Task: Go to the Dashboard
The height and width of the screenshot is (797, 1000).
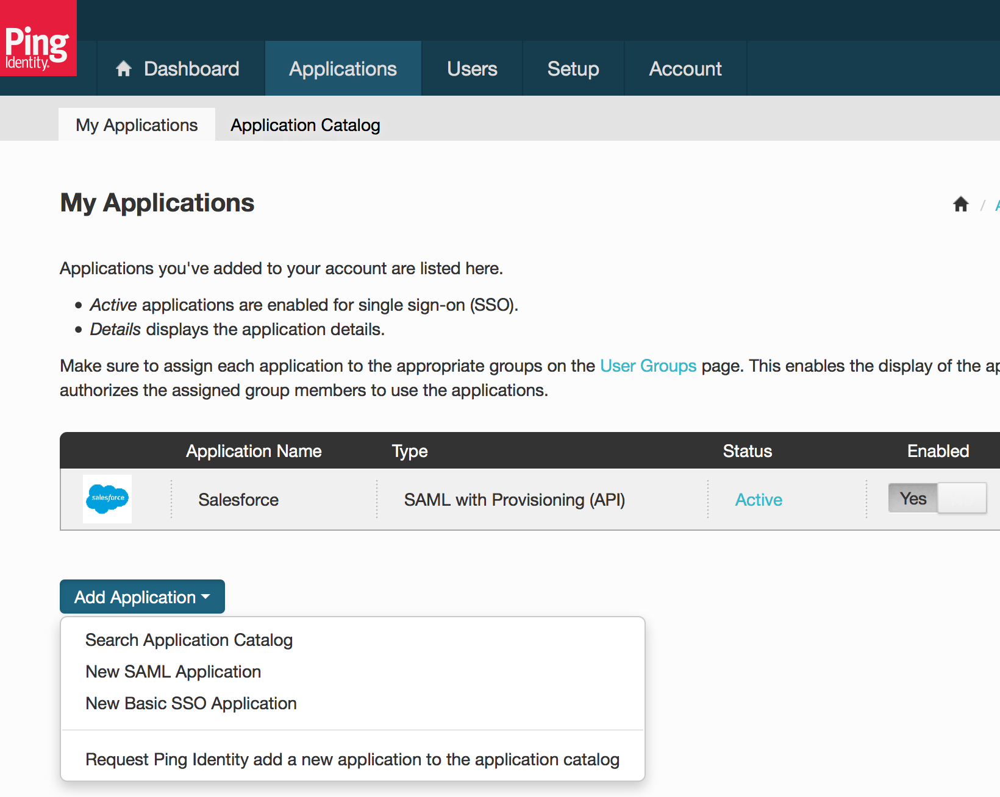Action: point(191,68)
